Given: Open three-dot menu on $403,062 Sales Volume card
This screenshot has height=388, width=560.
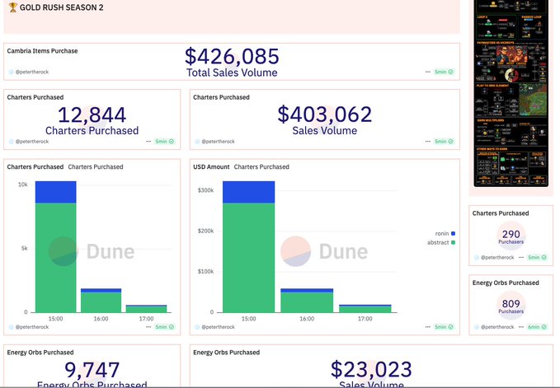Looking at the screenshot, I should coord(427,142).
